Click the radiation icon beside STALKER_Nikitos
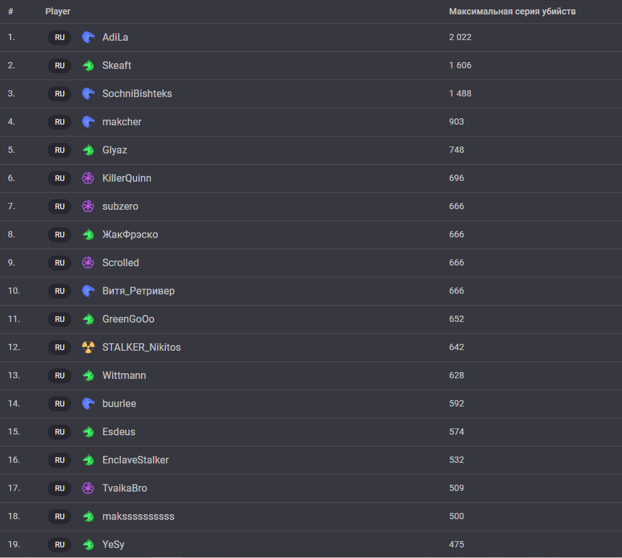 coord(88,348)
